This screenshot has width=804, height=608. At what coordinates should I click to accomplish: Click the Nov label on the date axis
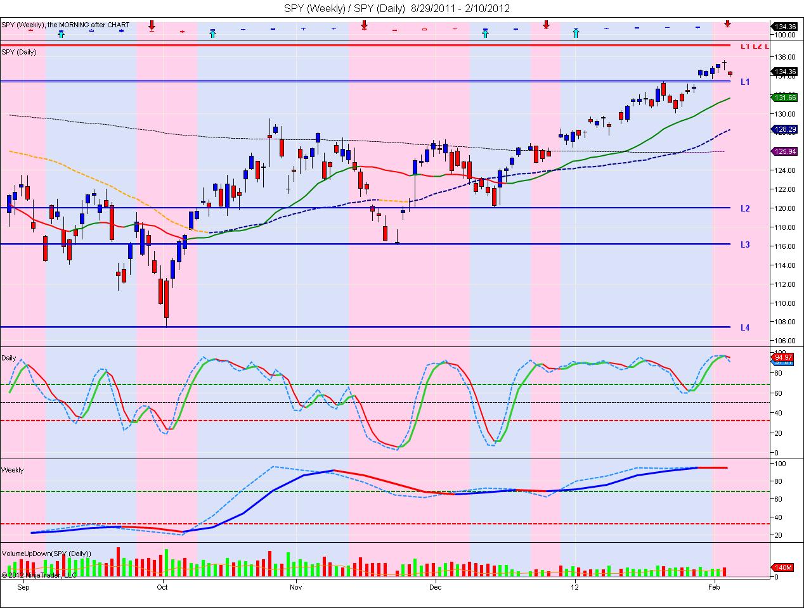[295, 586]
